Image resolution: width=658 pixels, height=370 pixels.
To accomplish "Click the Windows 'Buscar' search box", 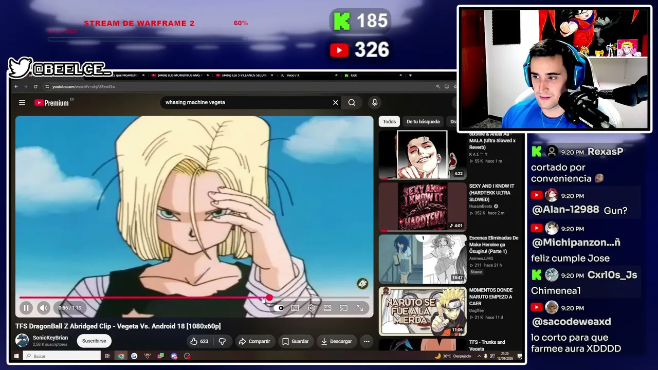I will pyautogui.click(x=62, y=356).
